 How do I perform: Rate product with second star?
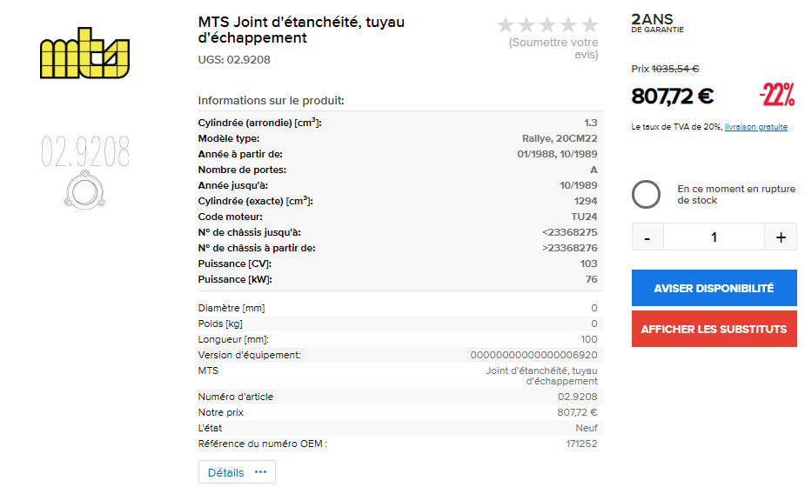[x=527, y=25]
